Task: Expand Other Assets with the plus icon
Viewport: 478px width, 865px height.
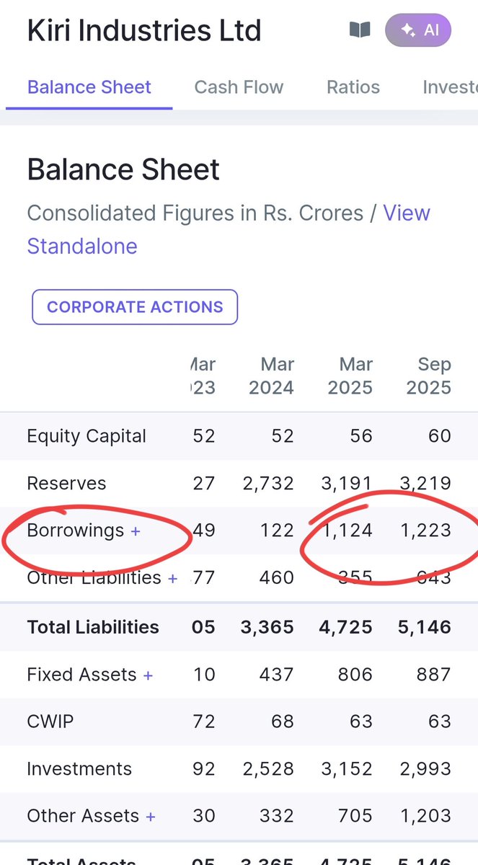Action: tap(151, 816)
